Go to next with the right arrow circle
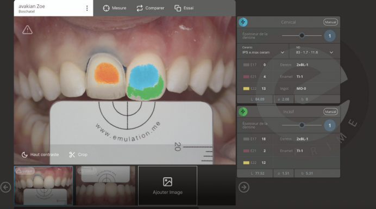Screen dimensions: 376x209 pos(244,187)
